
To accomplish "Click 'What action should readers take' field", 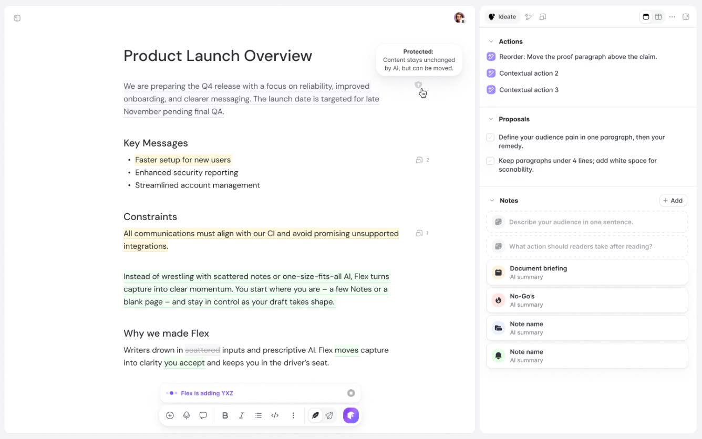I will coord(587,246).
